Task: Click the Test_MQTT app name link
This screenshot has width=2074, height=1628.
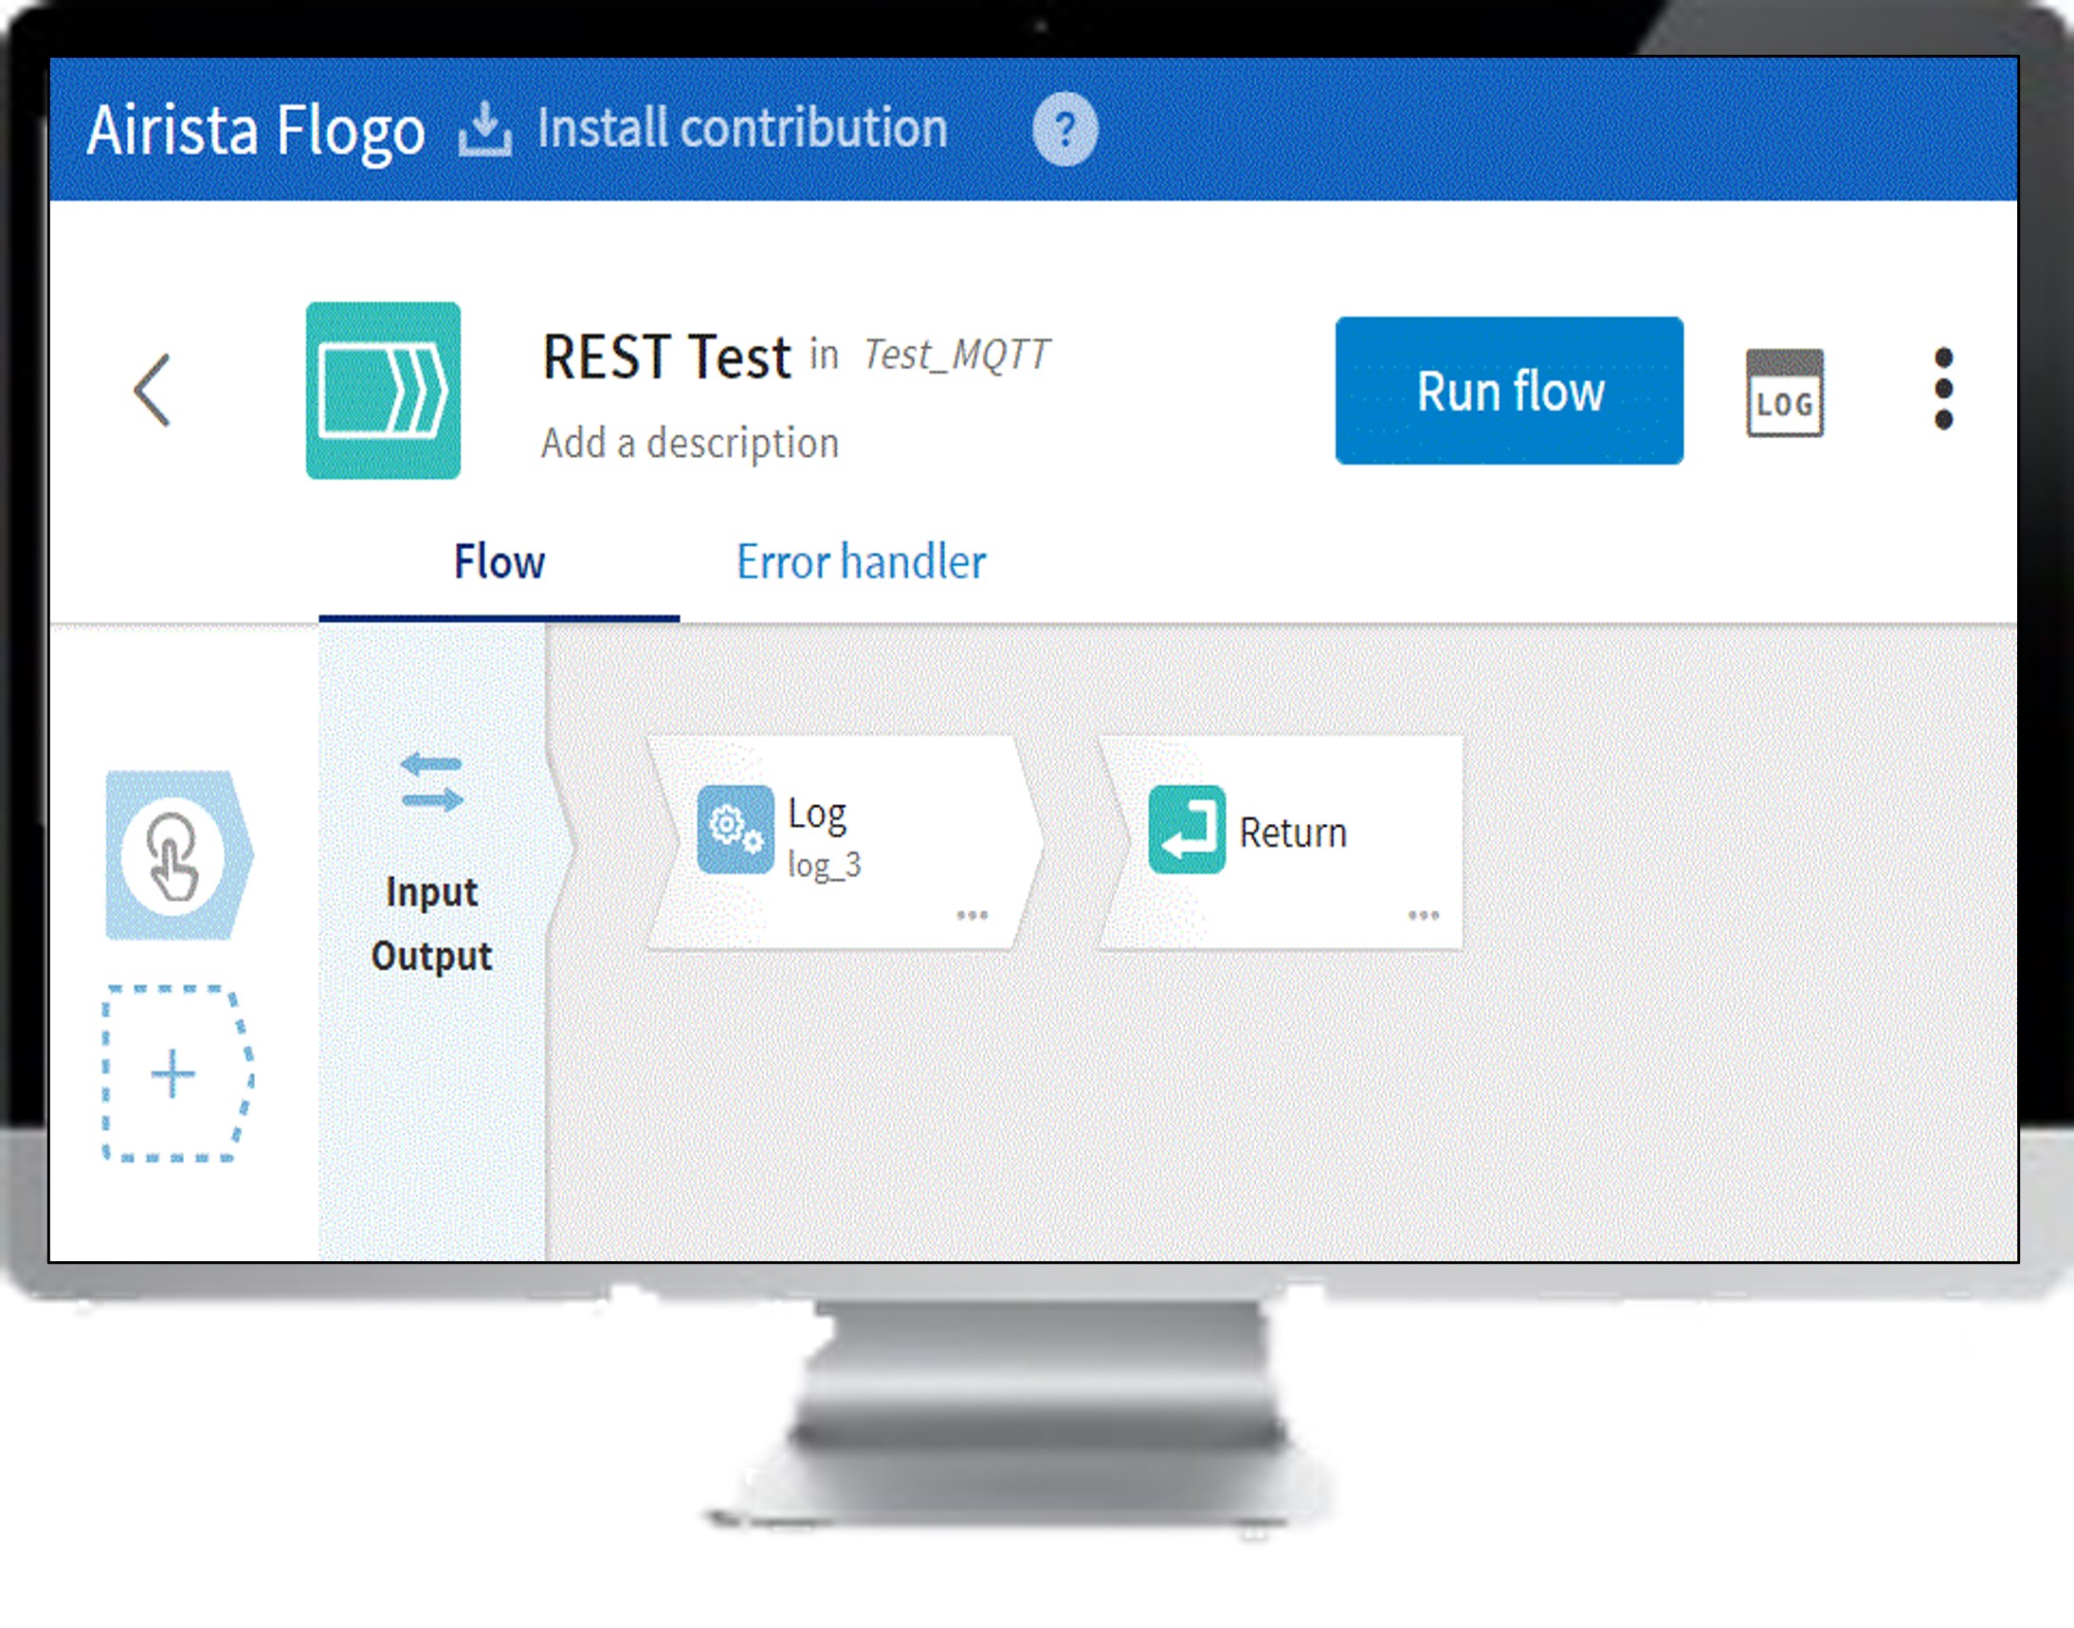Action: click(955, 355)
